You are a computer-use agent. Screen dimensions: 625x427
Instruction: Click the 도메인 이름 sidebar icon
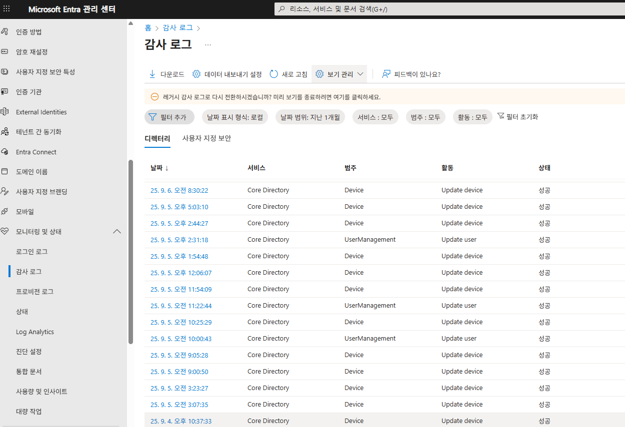pos(4,172)
